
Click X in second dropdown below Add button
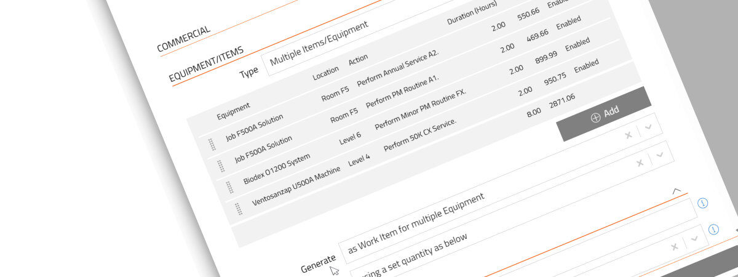coord(640,163)
